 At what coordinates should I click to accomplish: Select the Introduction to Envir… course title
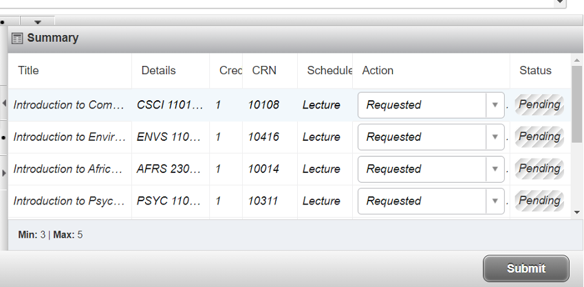click(69, 137)
